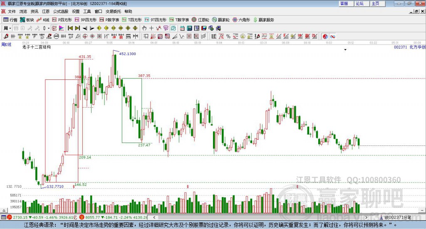The height and width of the screenshot is (229, 426).
Task: Switch to K线 candlestick chart view
Action: [x=43, y=20]
